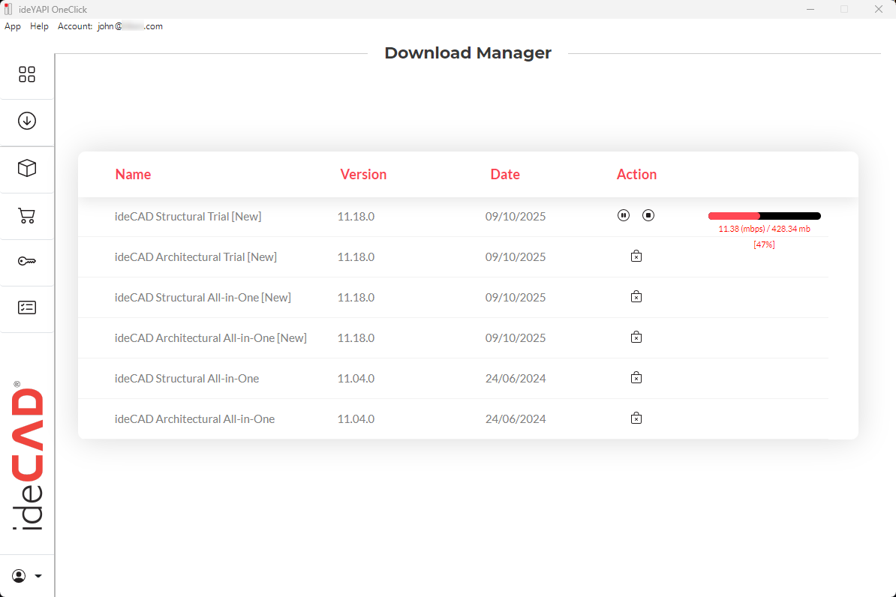This screenshot has width=896, height=597.
Task: Click the Structural Trial download progress bar
Action: point(765,216)
